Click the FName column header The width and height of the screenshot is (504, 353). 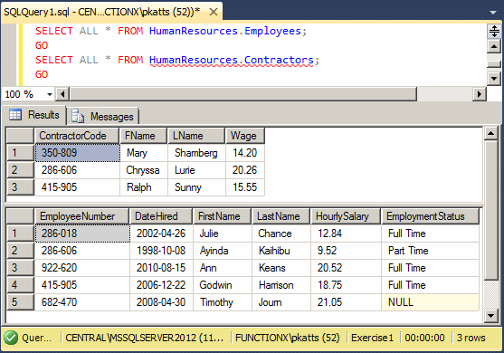[143, 136]
